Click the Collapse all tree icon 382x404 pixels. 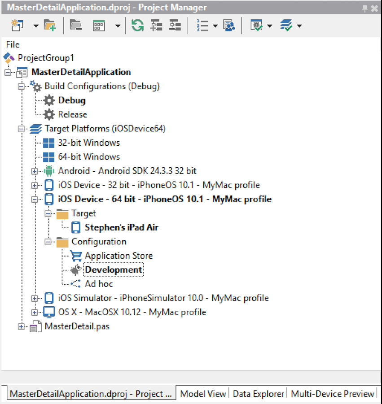175,26
